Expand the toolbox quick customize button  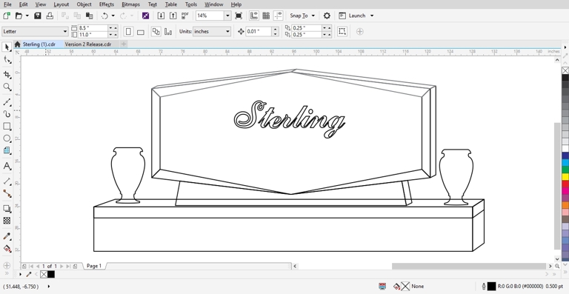pyautogui.click(x=7, y=266)
